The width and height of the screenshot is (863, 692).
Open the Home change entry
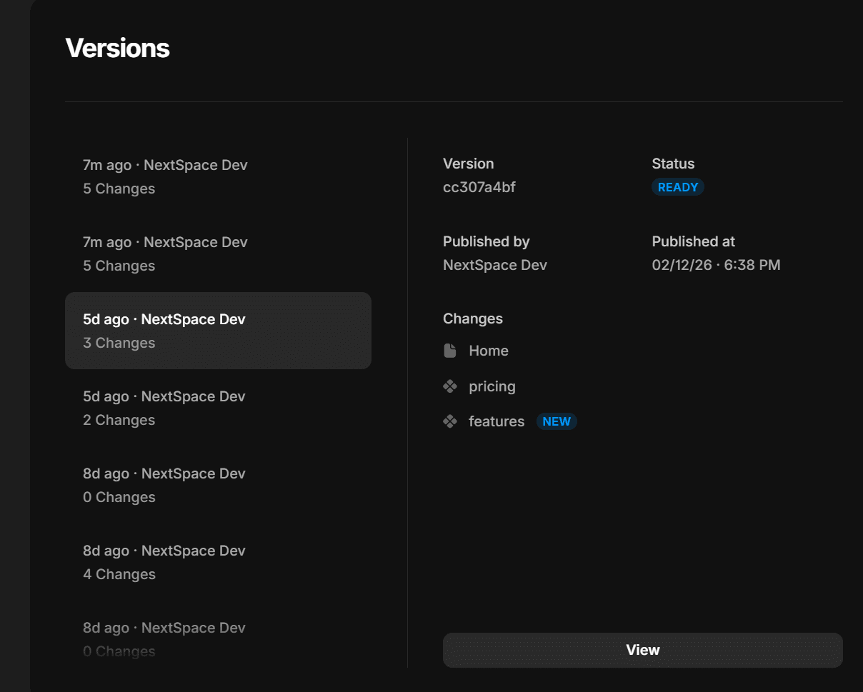pos(489,351)
